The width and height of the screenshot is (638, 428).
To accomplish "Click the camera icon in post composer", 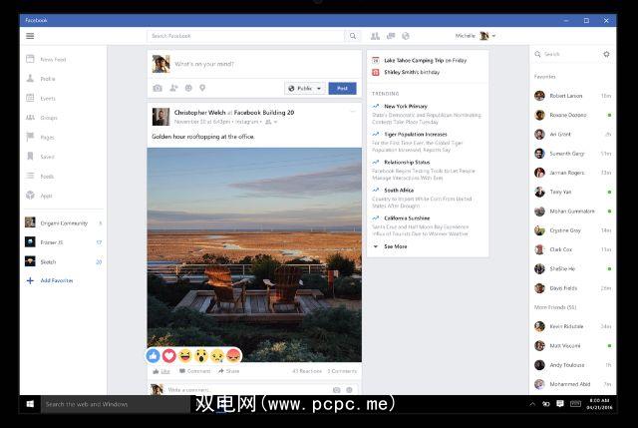I will [158, 89].
